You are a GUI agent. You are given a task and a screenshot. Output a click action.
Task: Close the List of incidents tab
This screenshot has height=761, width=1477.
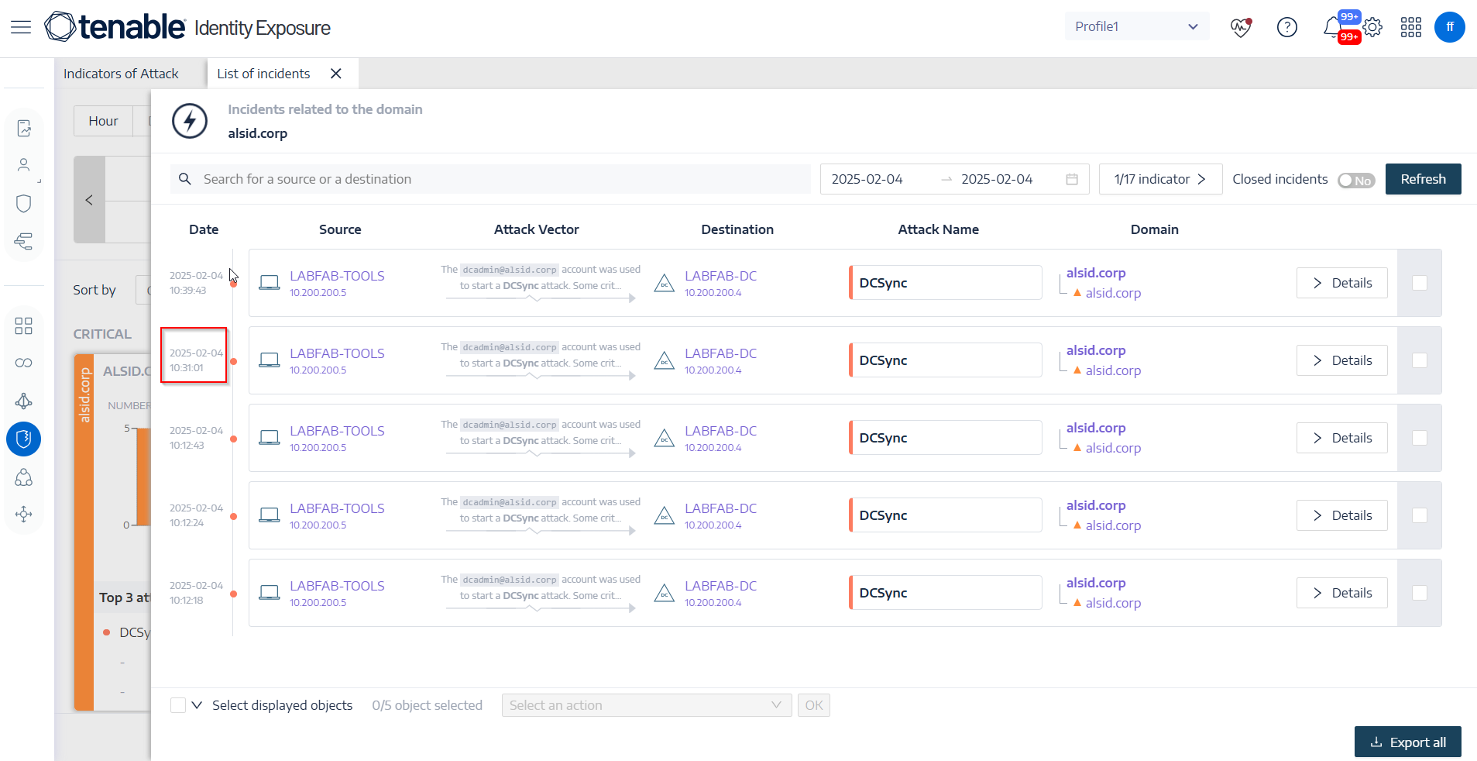(336, 74)
